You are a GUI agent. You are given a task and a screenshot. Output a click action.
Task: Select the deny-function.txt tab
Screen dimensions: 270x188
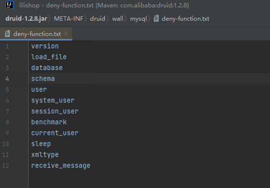pos(36,34)
